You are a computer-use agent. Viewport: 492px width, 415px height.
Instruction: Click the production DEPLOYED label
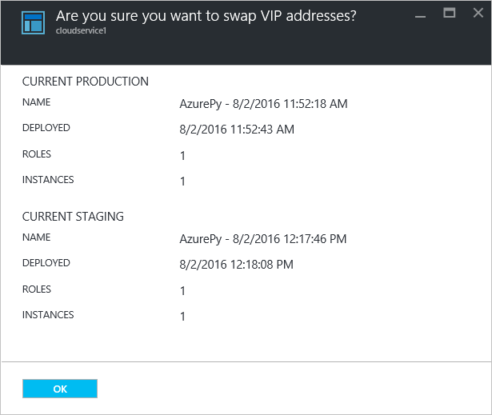pos(46,128)
